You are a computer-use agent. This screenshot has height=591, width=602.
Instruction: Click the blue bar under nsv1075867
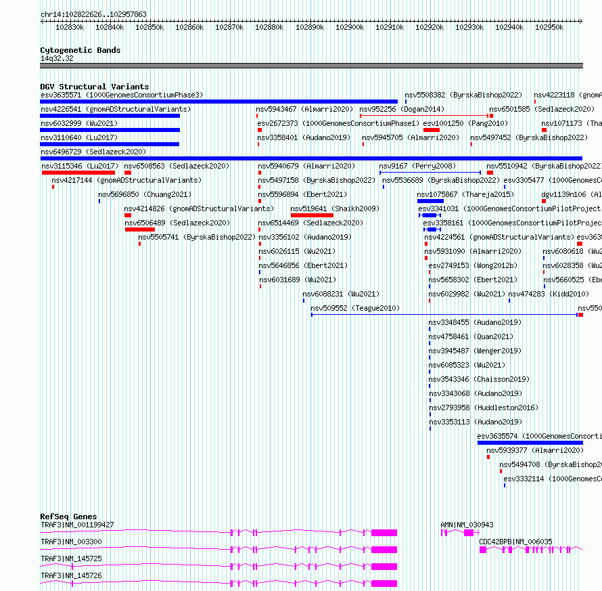[430, 201]
